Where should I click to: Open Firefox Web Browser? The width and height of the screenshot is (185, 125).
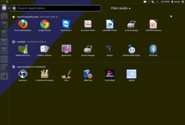click(x=23, y=24)
